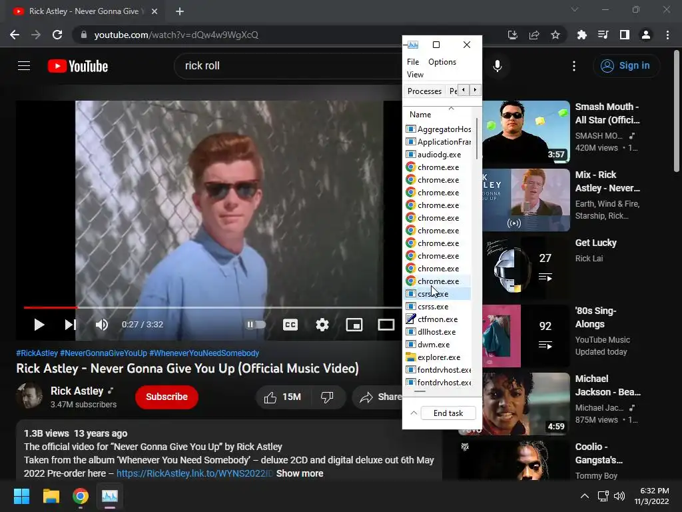The width and height of the screenshot is (682, 512).
Task: Open Get Lucky playlist title
Action: click(595, 243)
